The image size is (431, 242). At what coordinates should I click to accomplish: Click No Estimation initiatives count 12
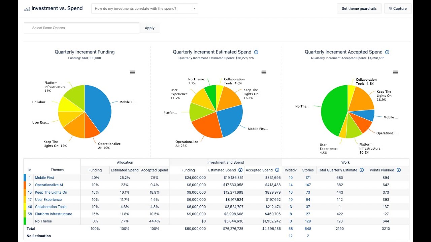coord(291,236)
